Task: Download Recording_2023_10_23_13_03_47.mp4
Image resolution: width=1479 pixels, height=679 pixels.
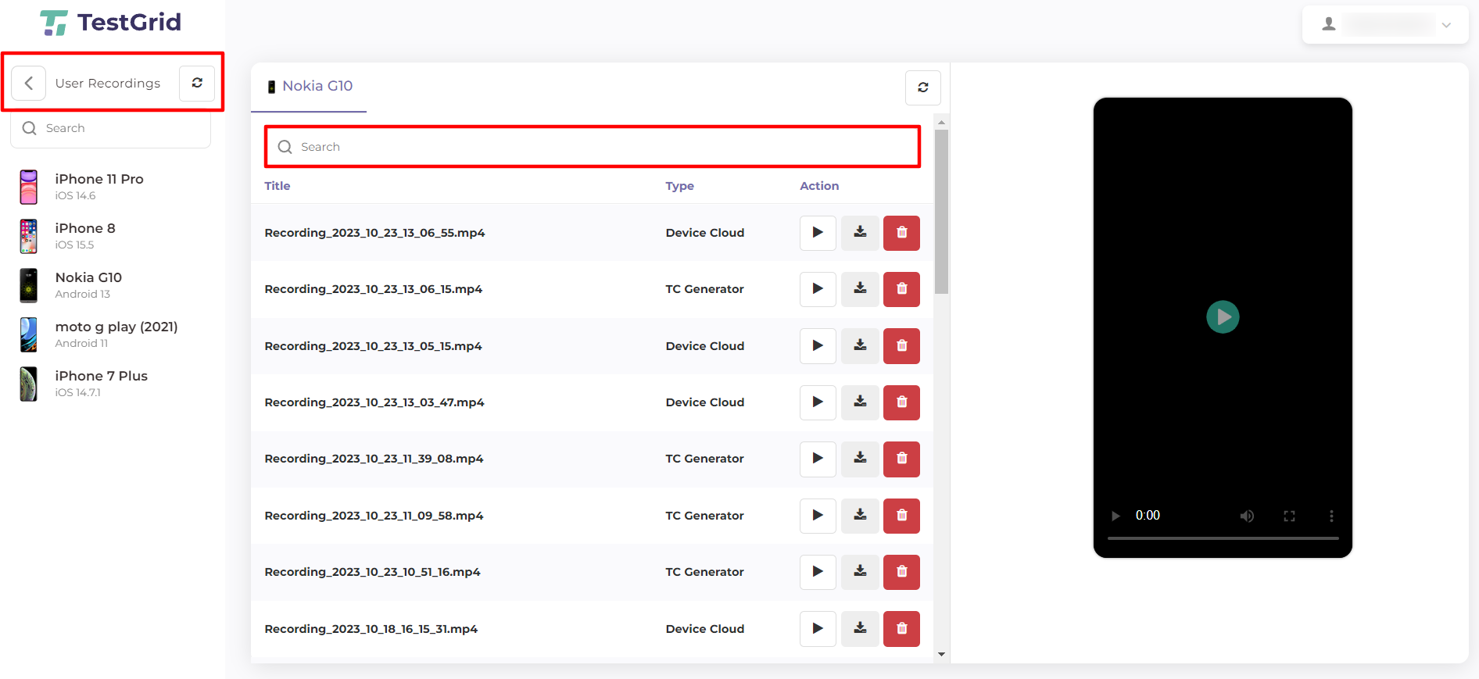Action: (860, 402)
